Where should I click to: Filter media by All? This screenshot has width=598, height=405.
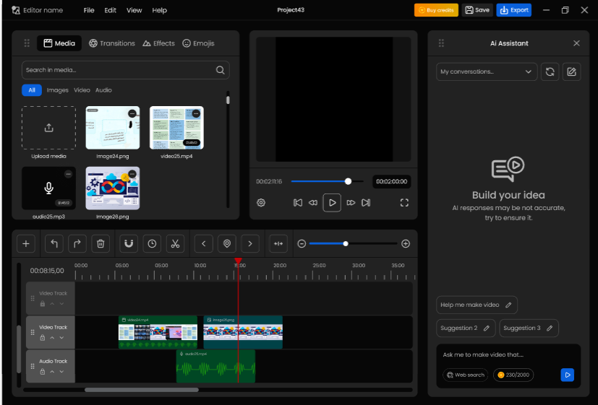pyautogui.click(x=32, y=90)
